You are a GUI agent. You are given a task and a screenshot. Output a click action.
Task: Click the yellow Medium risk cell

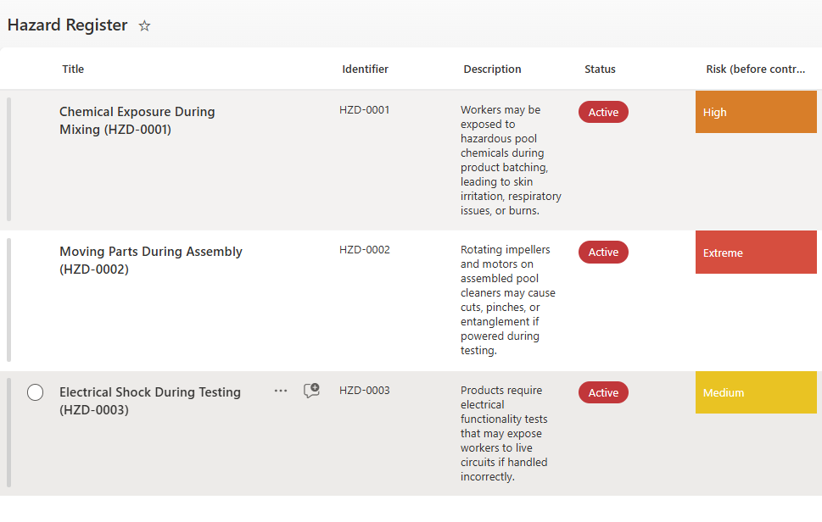coord(756,392)
